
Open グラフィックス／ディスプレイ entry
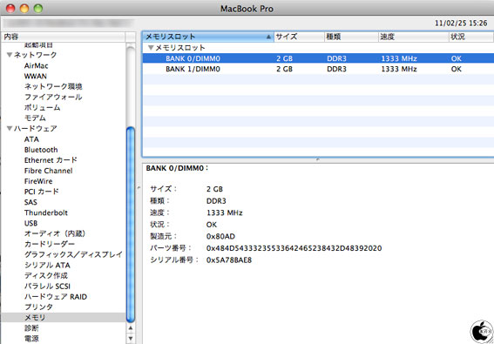tap(73, 254)
